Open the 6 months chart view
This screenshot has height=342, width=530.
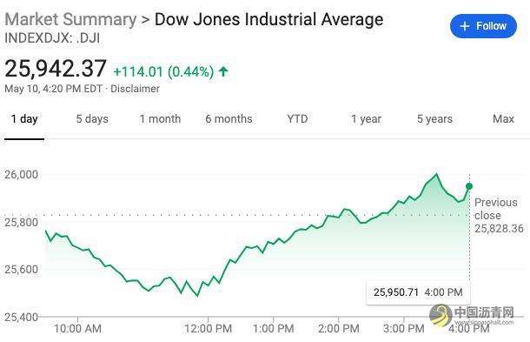coord(229,119)
